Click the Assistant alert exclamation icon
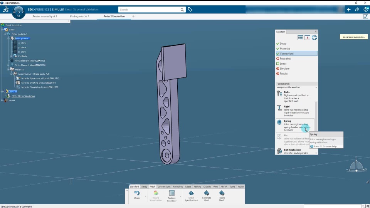 [307, 38]
